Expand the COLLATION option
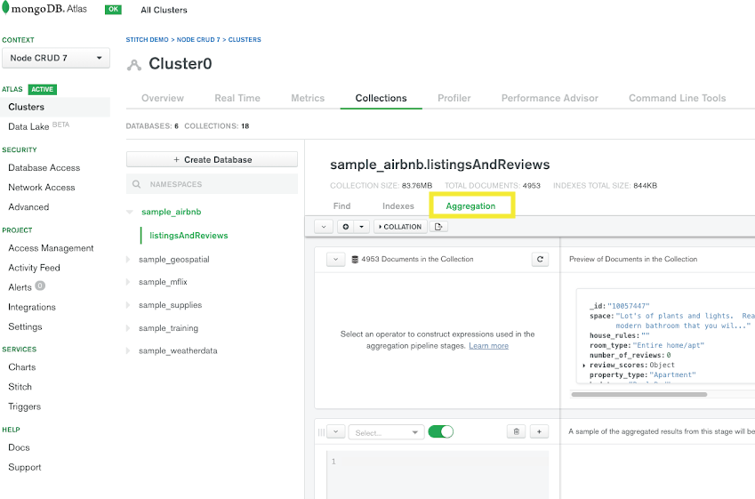 point(400,227)
